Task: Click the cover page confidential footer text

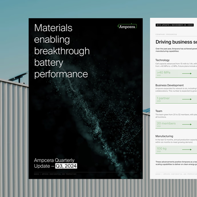Action: coord(55,174)
